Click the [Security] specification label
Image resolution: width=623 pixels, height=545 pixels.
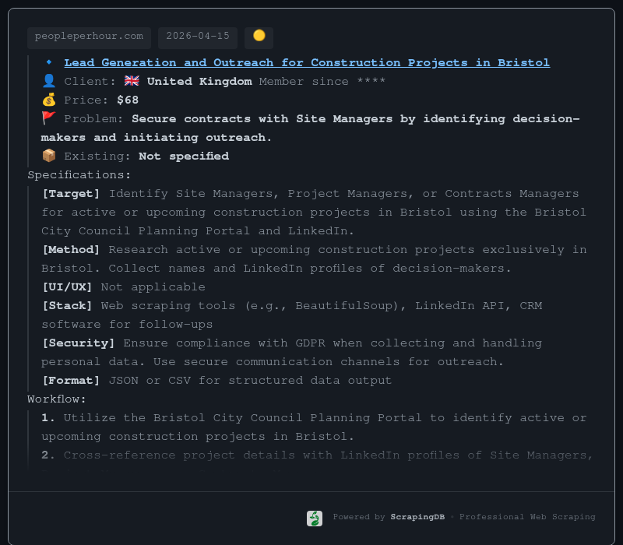tap(79, 343)
